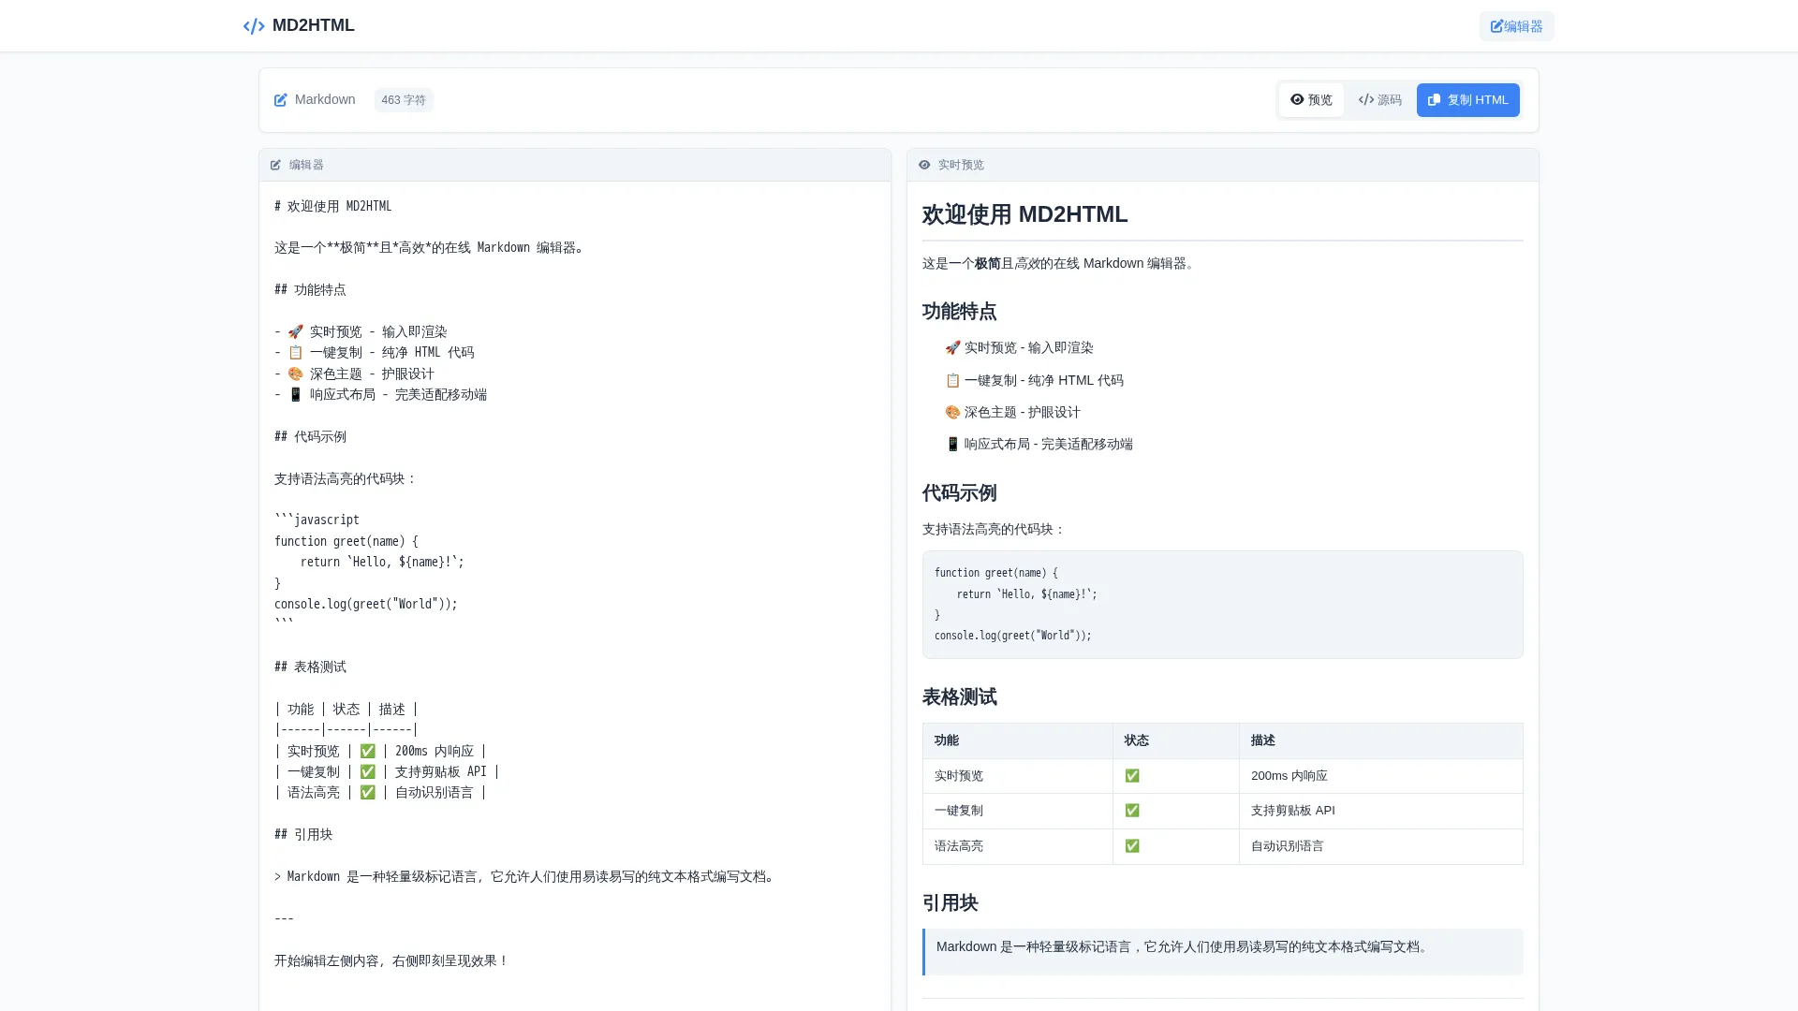Click the 功能 column header in the preview table
Viewport: 1798px width, 1011px height.
[947, 740]
